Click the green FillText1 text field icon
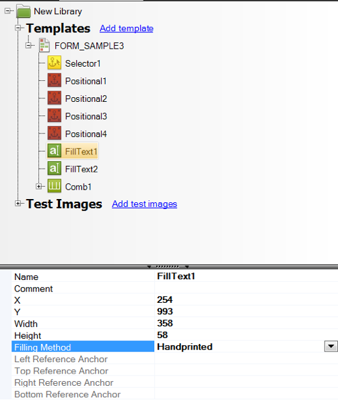 tap(55, 150)
